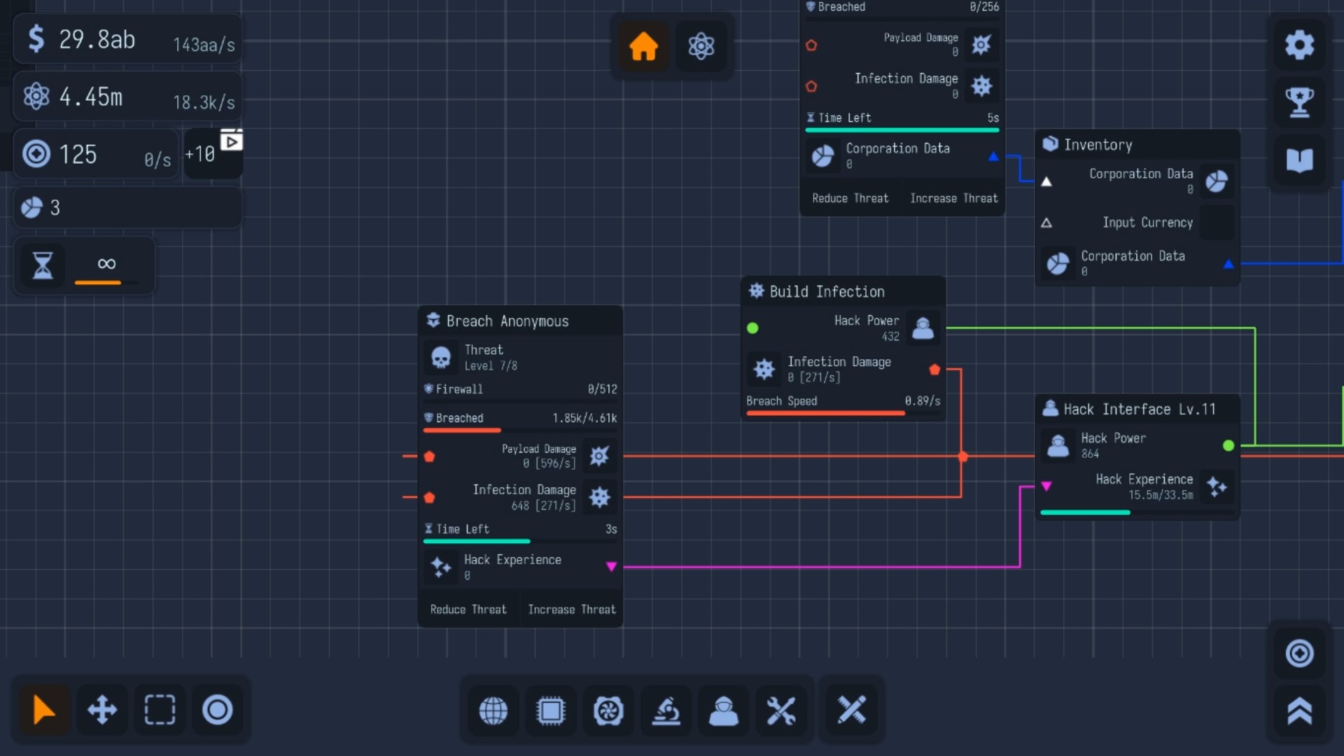Click the empty Input Currency slot in Inventory
1344x756 pixels.
[1217, 223]
